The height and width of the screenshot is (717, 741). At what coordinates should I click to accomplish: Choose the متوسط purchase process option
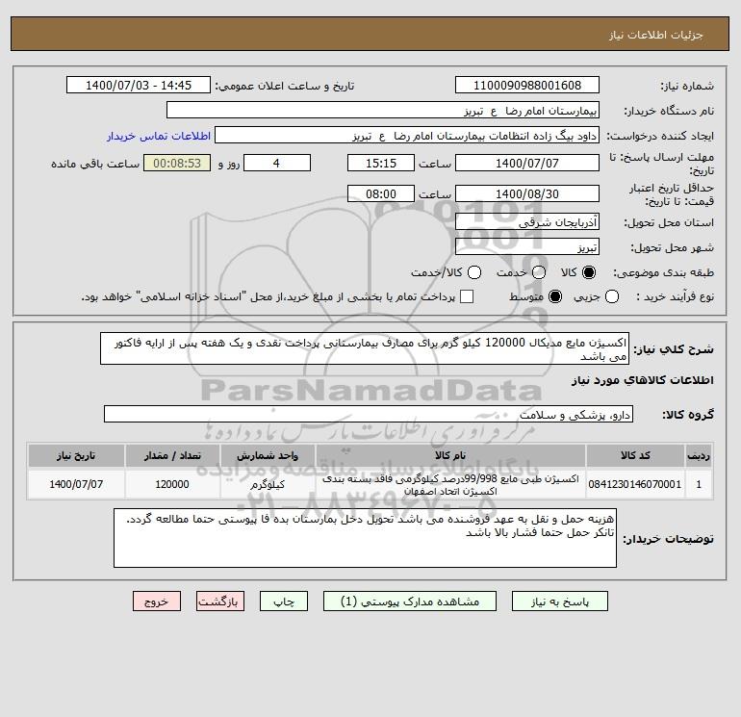pos(555,296)
